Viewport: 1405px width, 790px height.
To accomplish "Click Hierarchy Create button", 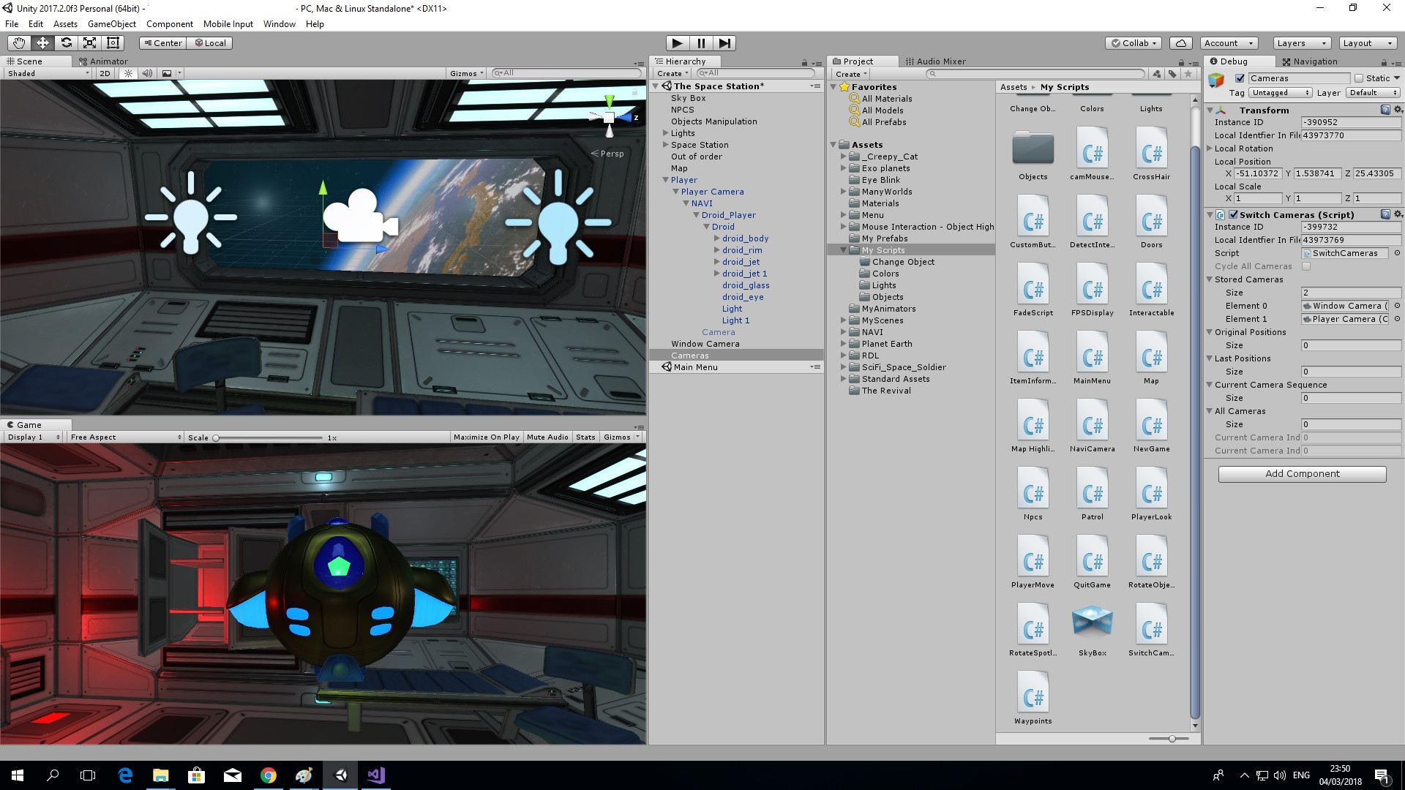I will point(672,73).
